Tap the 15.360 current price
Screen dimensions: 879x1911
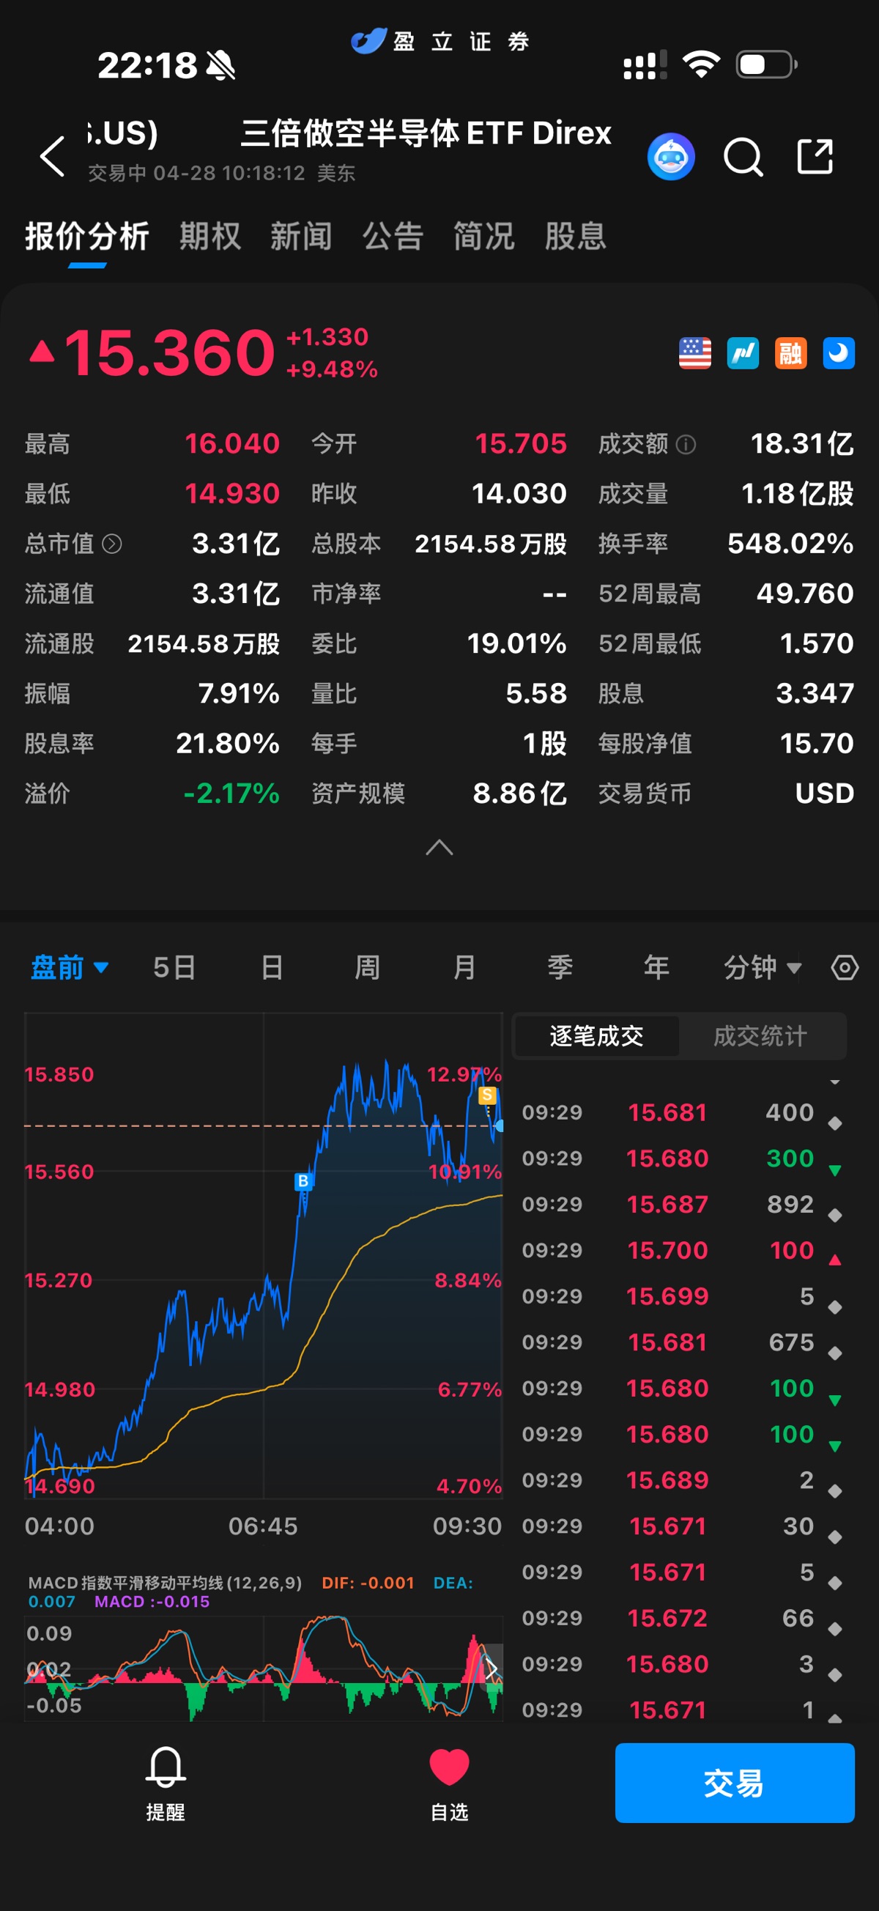coord(170,352)
